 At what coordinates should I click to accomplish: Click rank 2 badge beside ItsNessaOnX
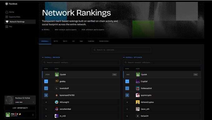pos(127,88)
